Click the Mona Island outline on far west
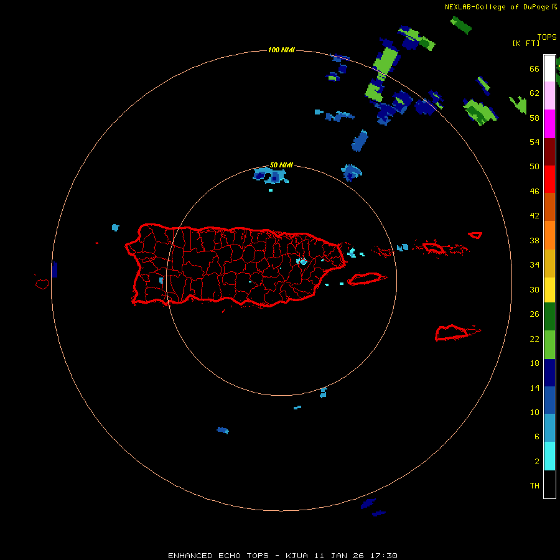Screen dimensions: 560x560 [x=42, y=284]
